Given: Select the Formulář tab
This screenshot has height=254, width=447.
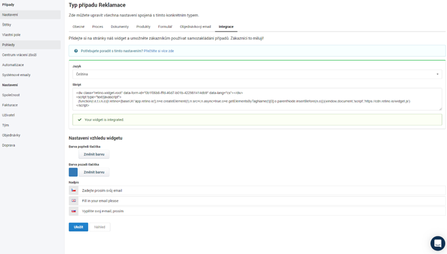Looking at the screenshot, I should pos(165,27).
